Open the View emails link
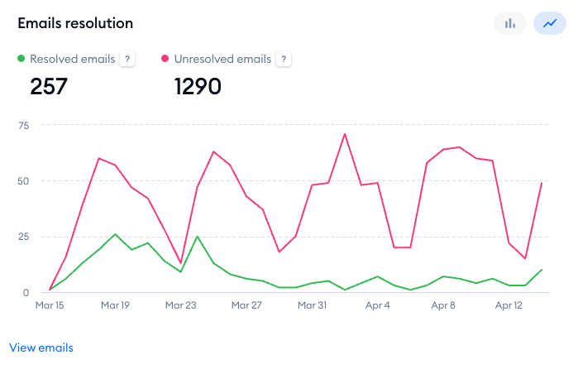This screenshot has height=369, width=578. click(41, 348)
